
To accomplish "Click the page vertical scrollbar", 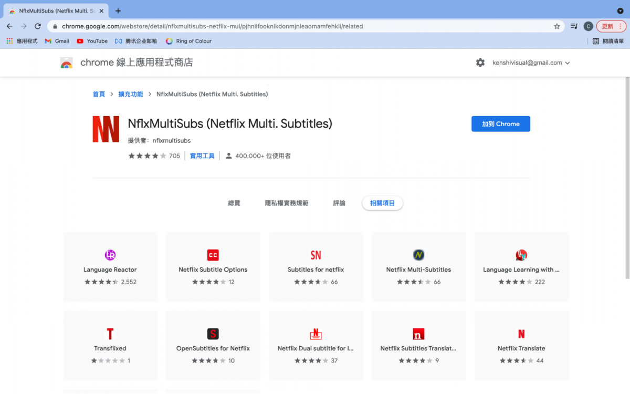I will click(x=627, y=179).
